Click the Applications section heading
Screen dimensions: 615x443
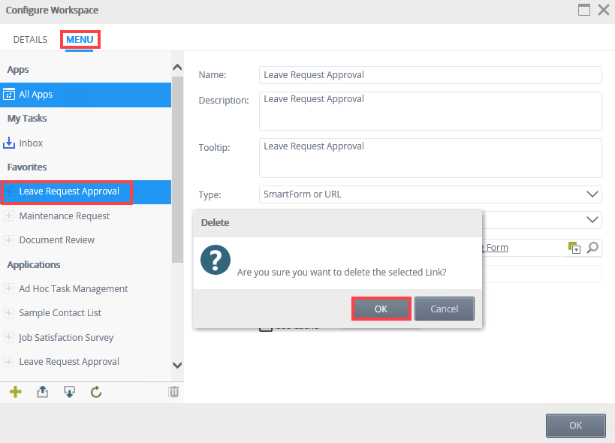tap(34, 264)
